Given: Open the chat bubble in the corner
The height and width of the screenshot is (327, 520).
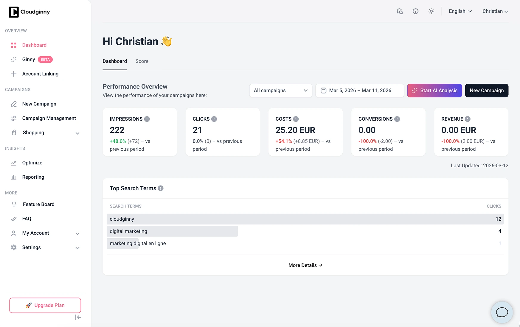Looking at the screenshot, I should (x=502, y=312).
